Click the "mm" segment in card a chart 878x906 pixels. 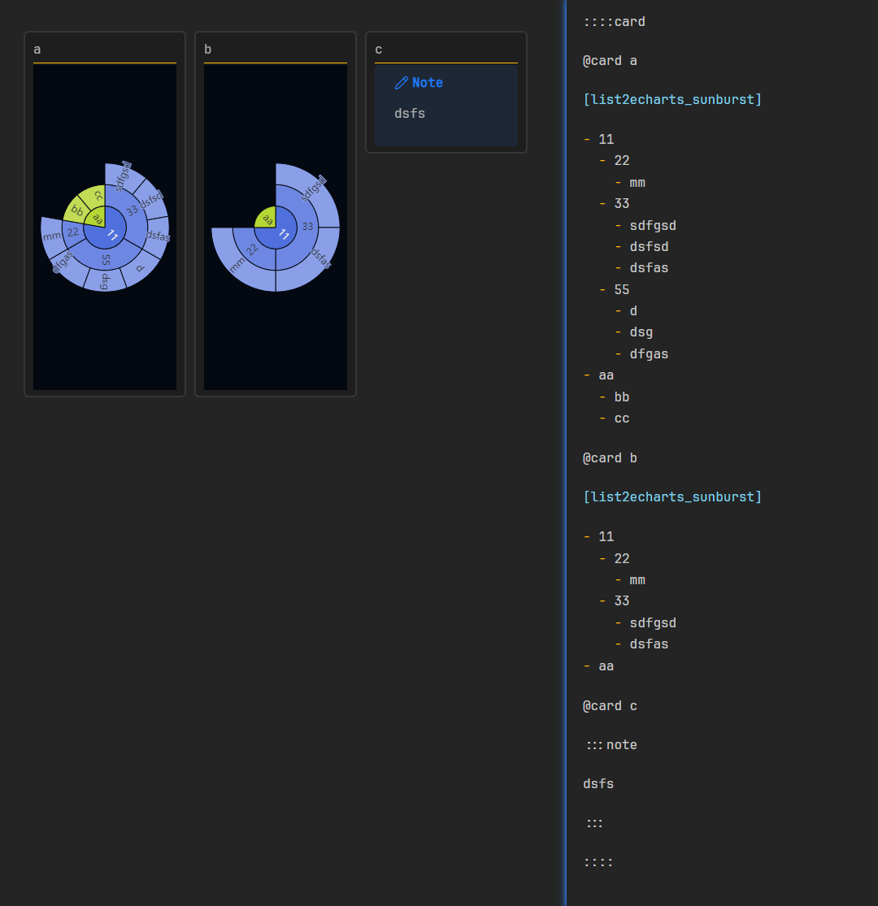(52, 236)
